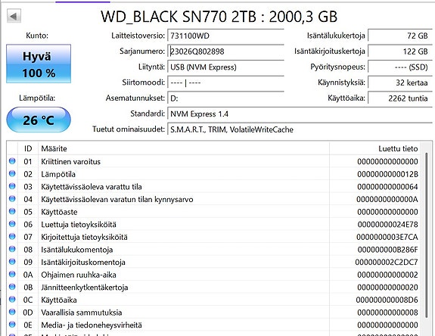Click the Liityntä field USB (NVM Express)

226,67
